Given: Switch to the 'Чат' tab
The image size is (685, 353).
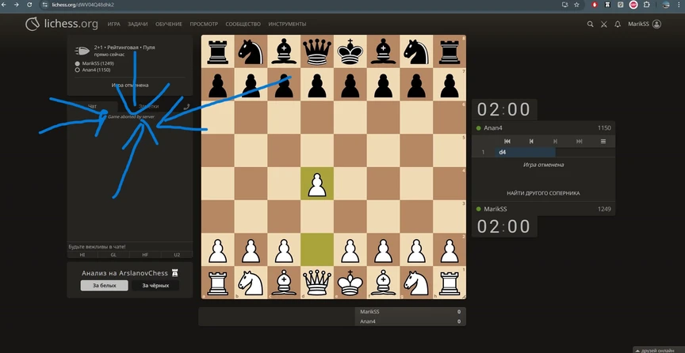Looking at the screenshot, I should (92, 106).
